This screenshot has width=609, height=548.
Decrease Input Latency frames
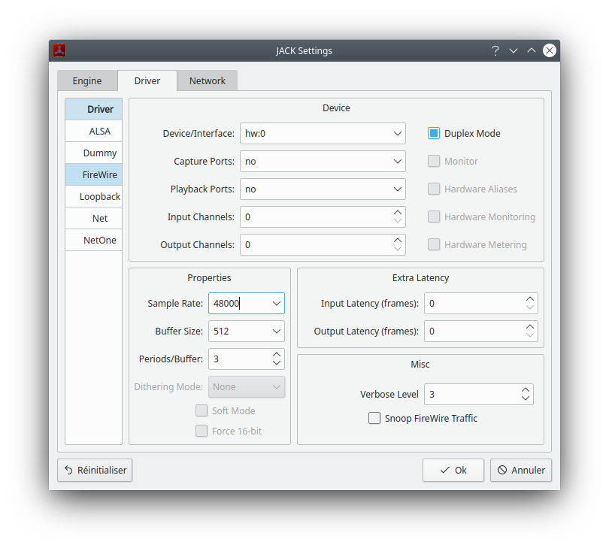point(530,307)
